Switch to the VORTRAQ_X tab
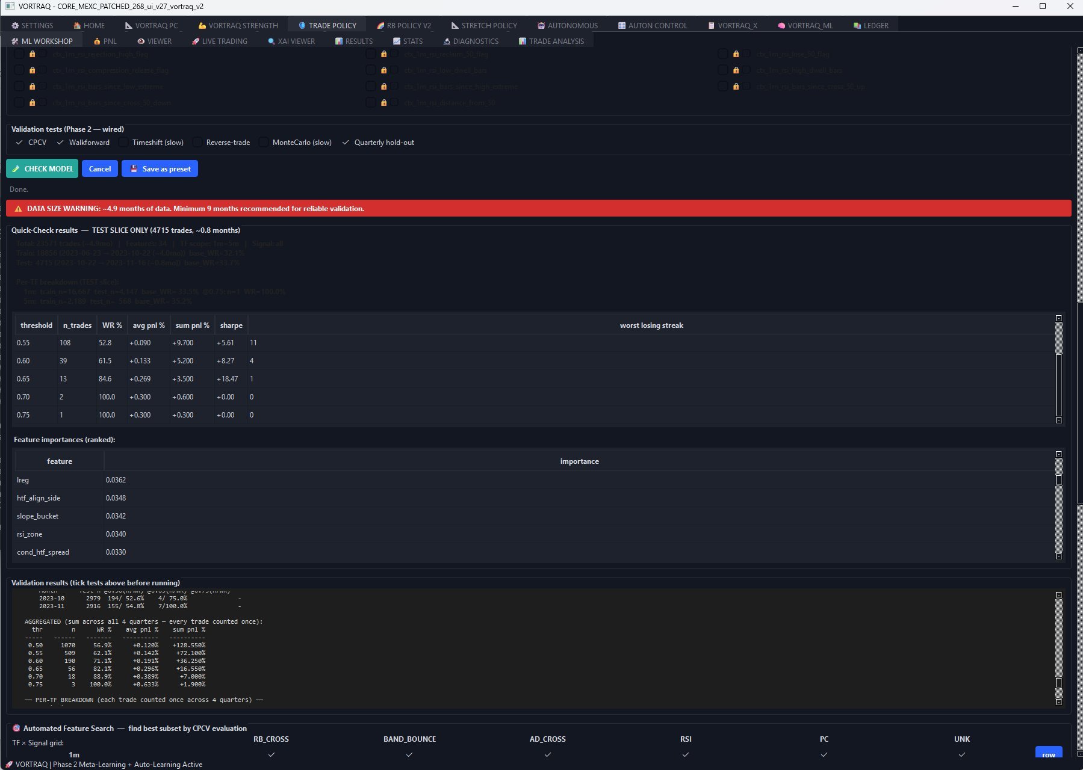Image resolution: width=1083 pixels, height=770 pixels. 733,25
